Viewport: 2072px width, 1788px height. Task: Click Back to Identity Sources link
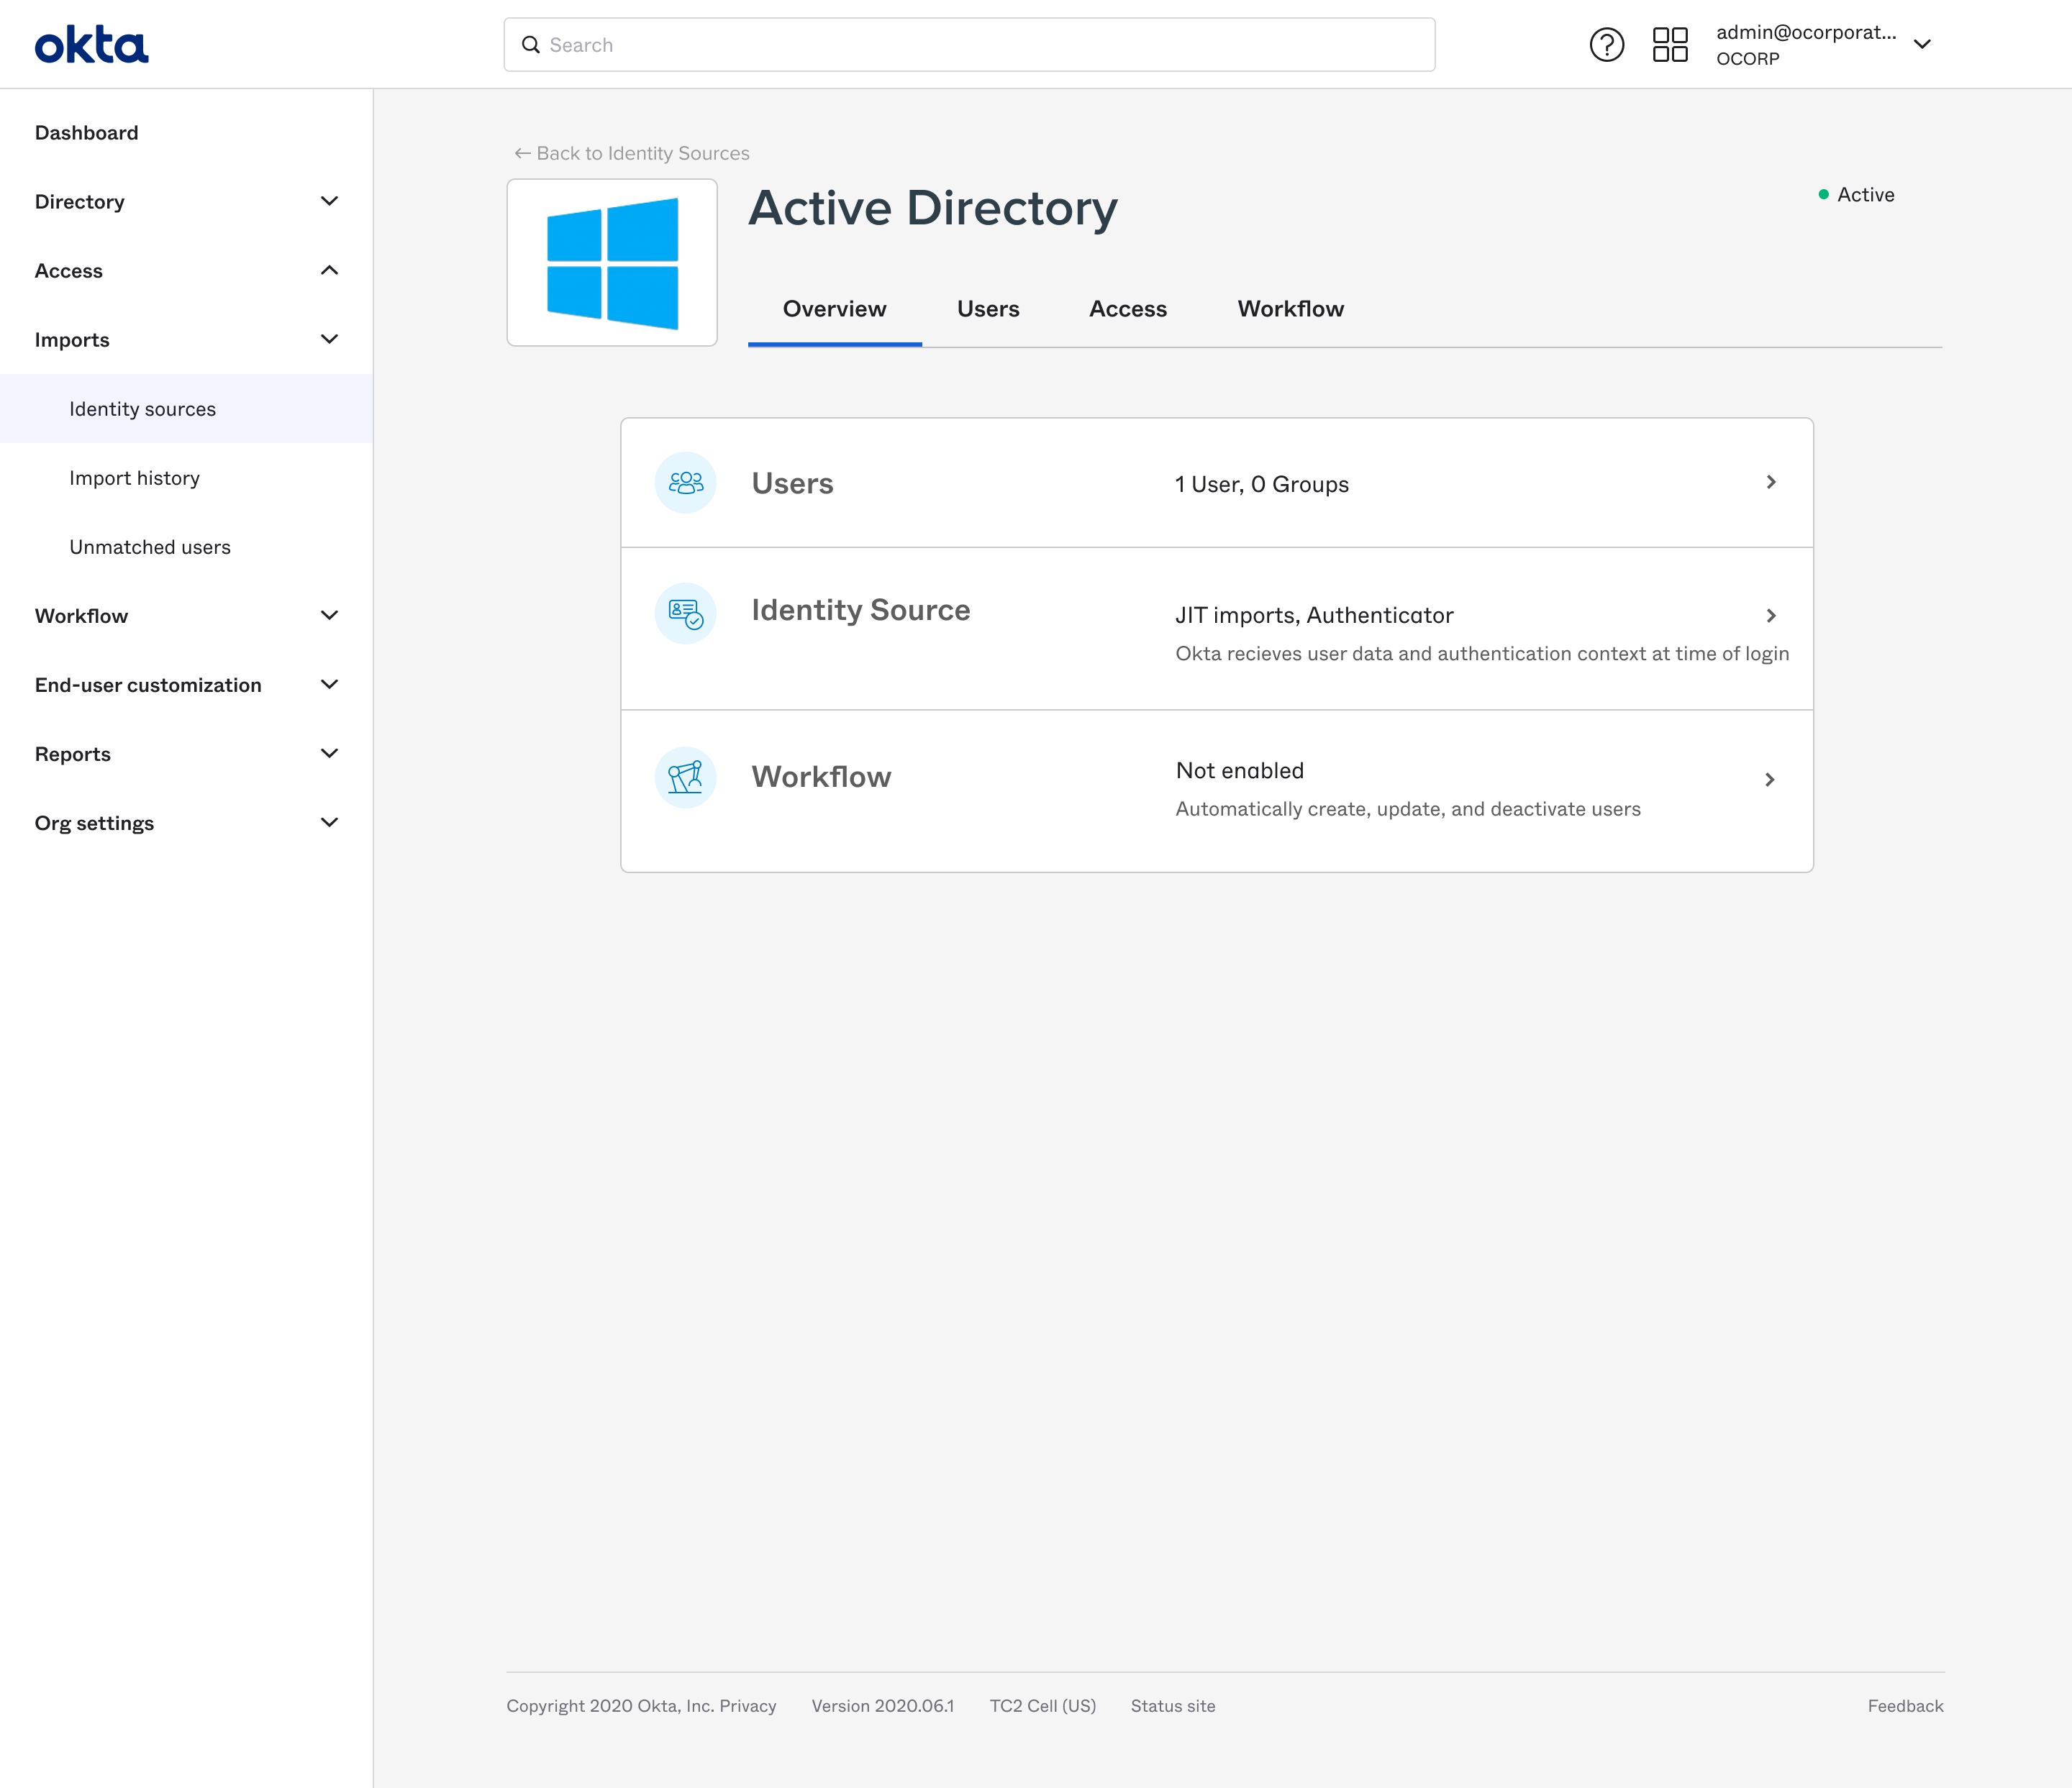click(x=631, y=153)
